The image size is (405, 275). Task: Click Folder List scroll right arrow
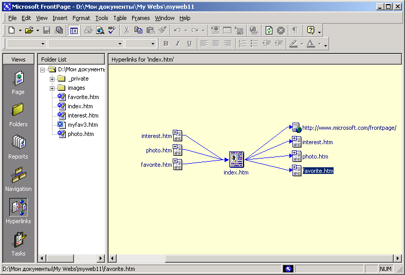pos(101,258)
